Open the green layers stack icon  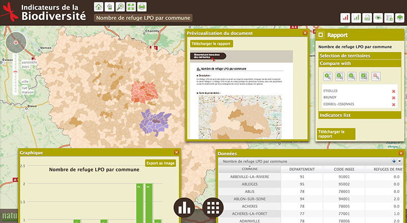pos(400,18)
